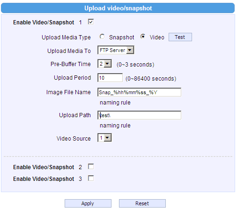The image size is (237, 209).
Task: Click the Apply button
Action: 88,203
